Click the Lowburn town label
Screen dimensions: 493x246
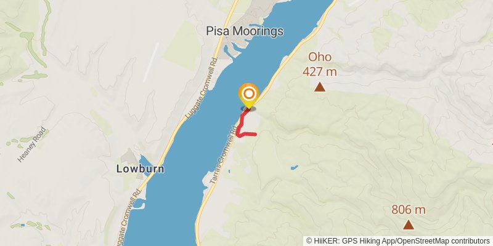[x=141, y=169]
